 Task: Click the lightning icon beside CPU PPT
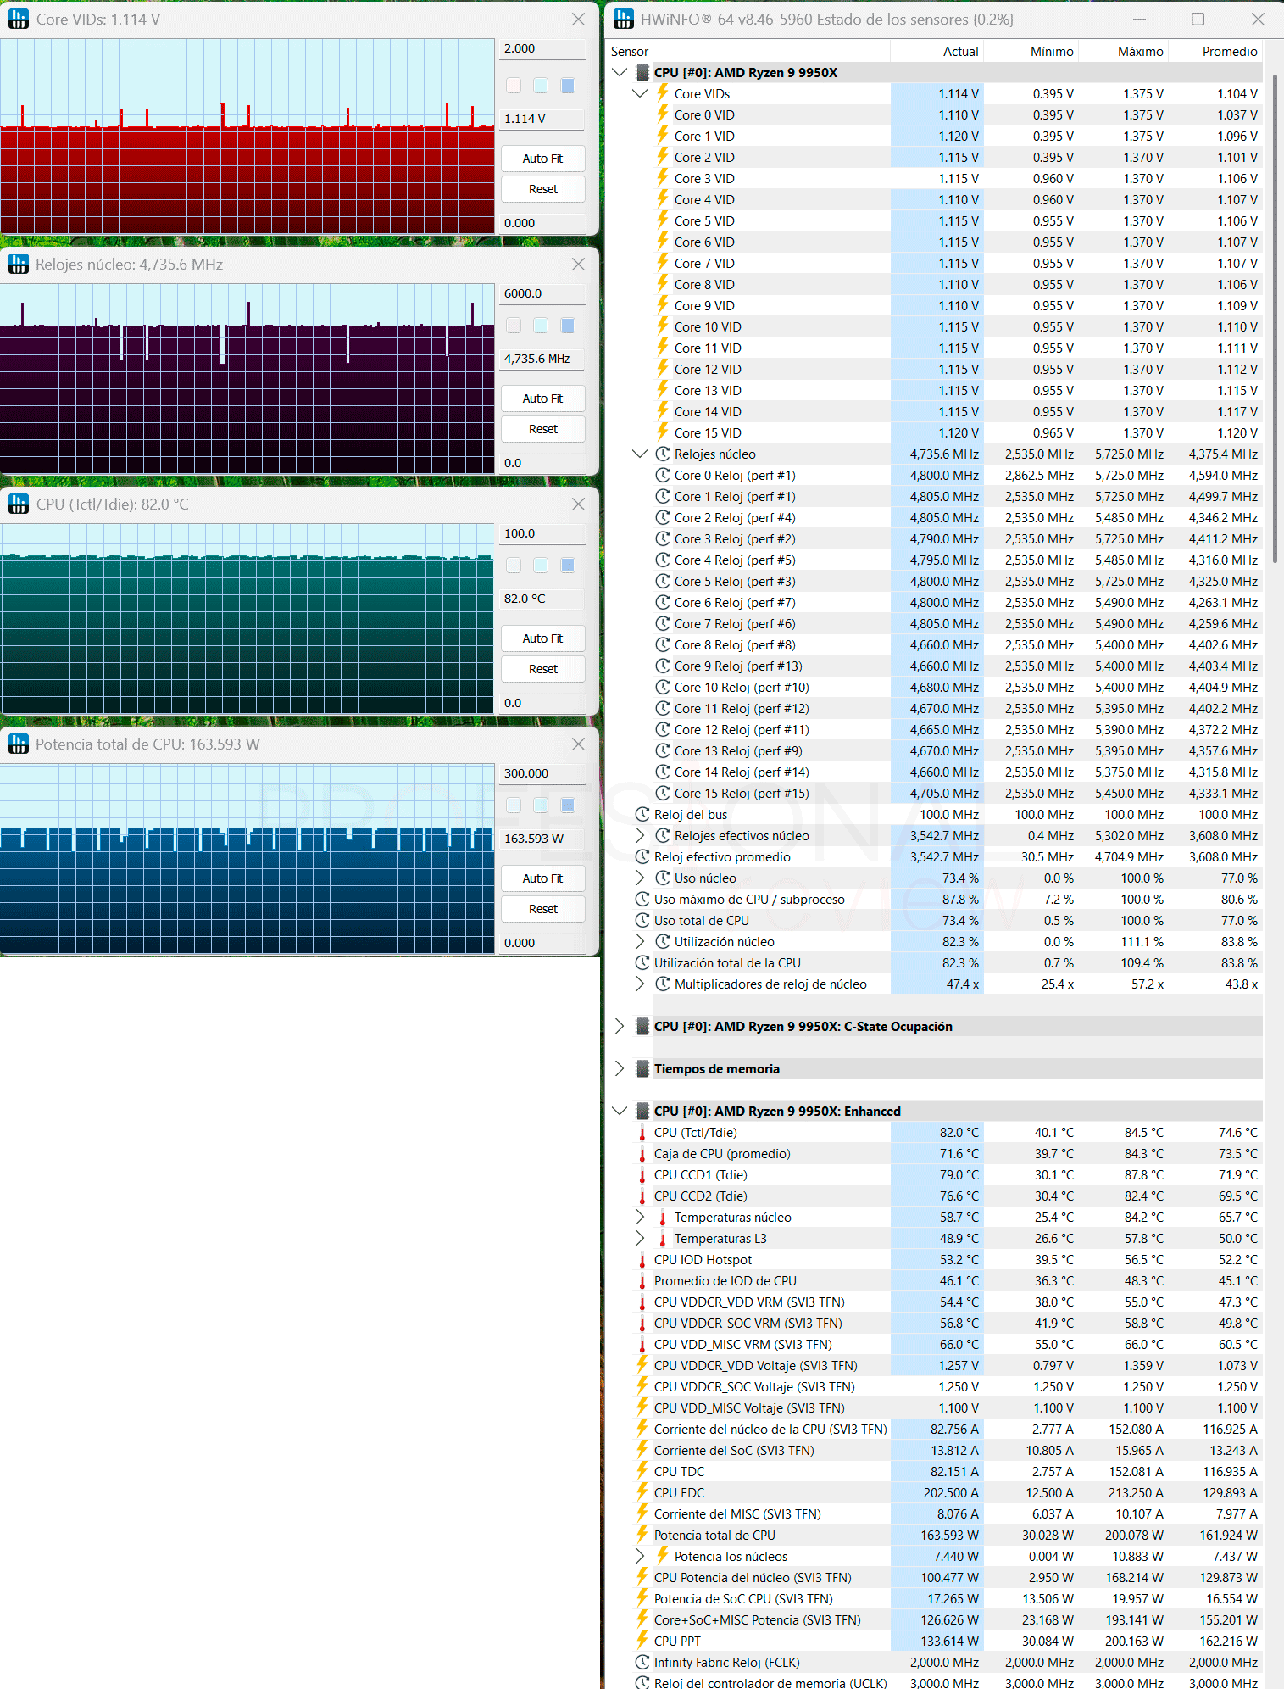pyautogui.click(x=642, y=1641)
